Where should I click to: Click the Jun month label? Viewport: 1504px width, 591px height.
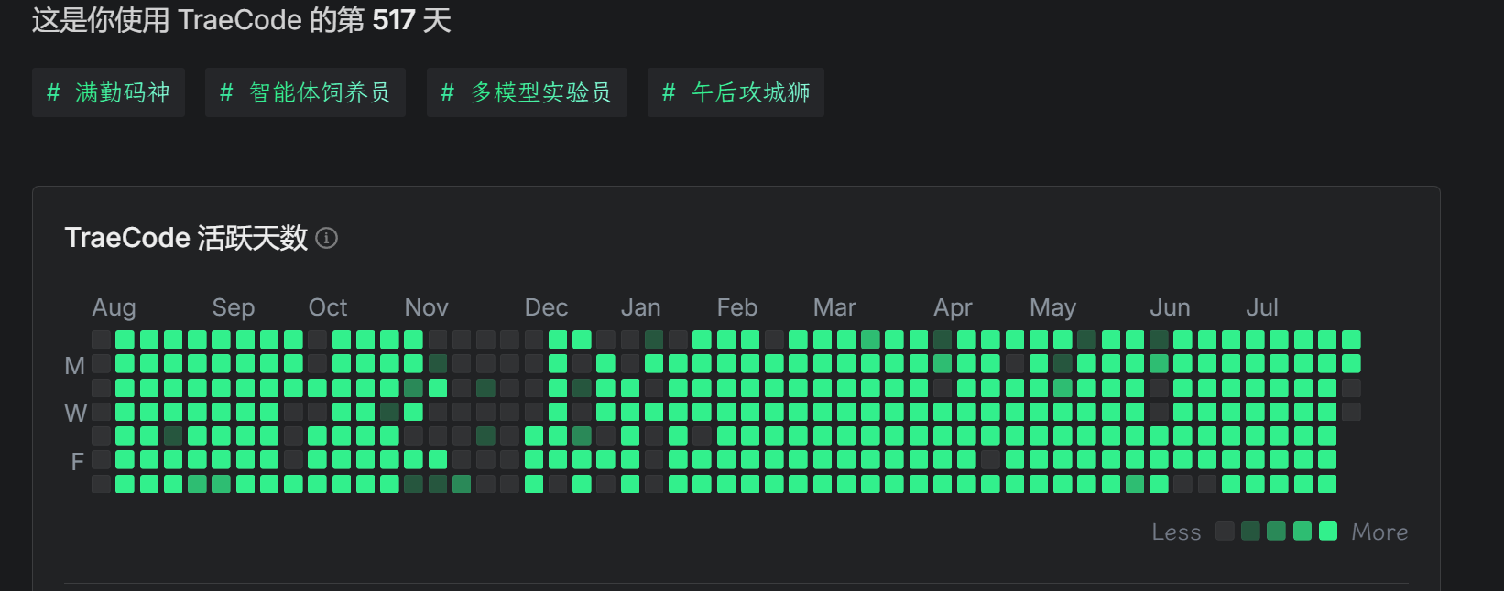[x=1170, y=307]
